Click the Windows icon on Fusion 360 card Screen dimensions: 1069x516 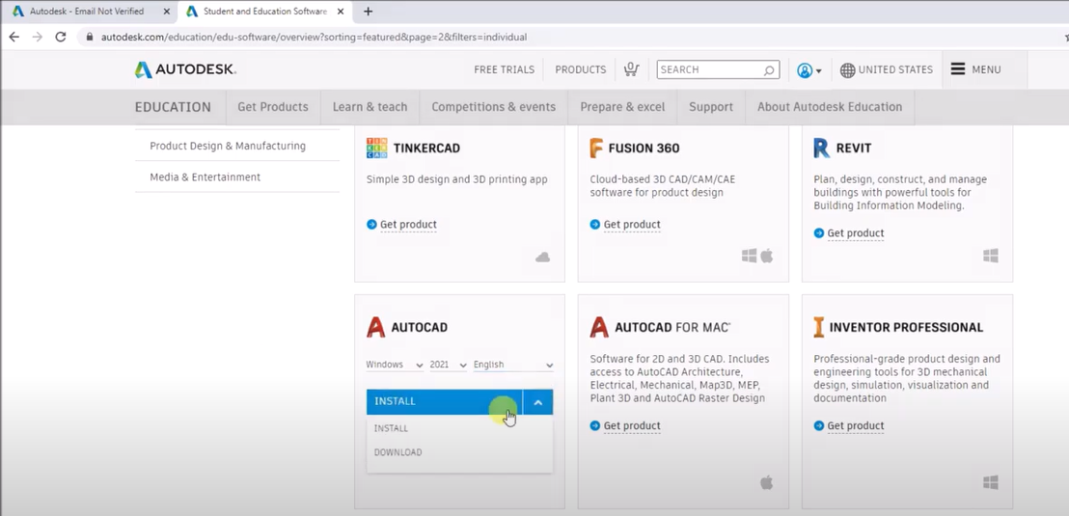click(x=750, y=256)
